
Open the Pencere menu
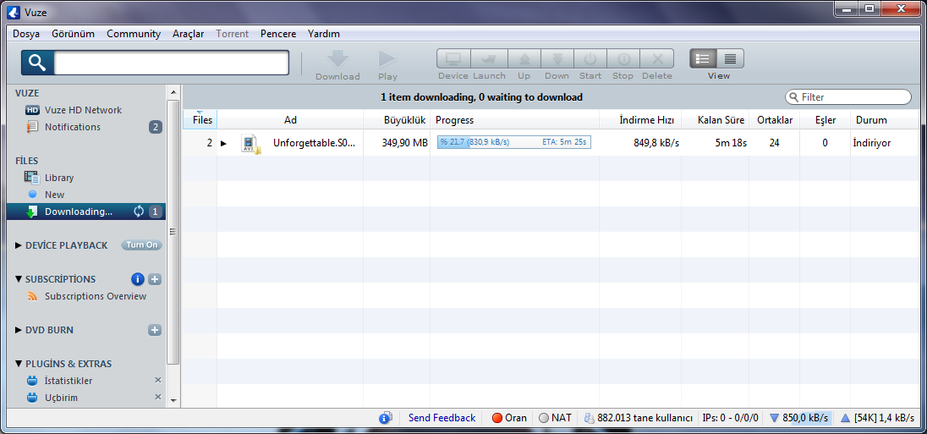point(278,34)
